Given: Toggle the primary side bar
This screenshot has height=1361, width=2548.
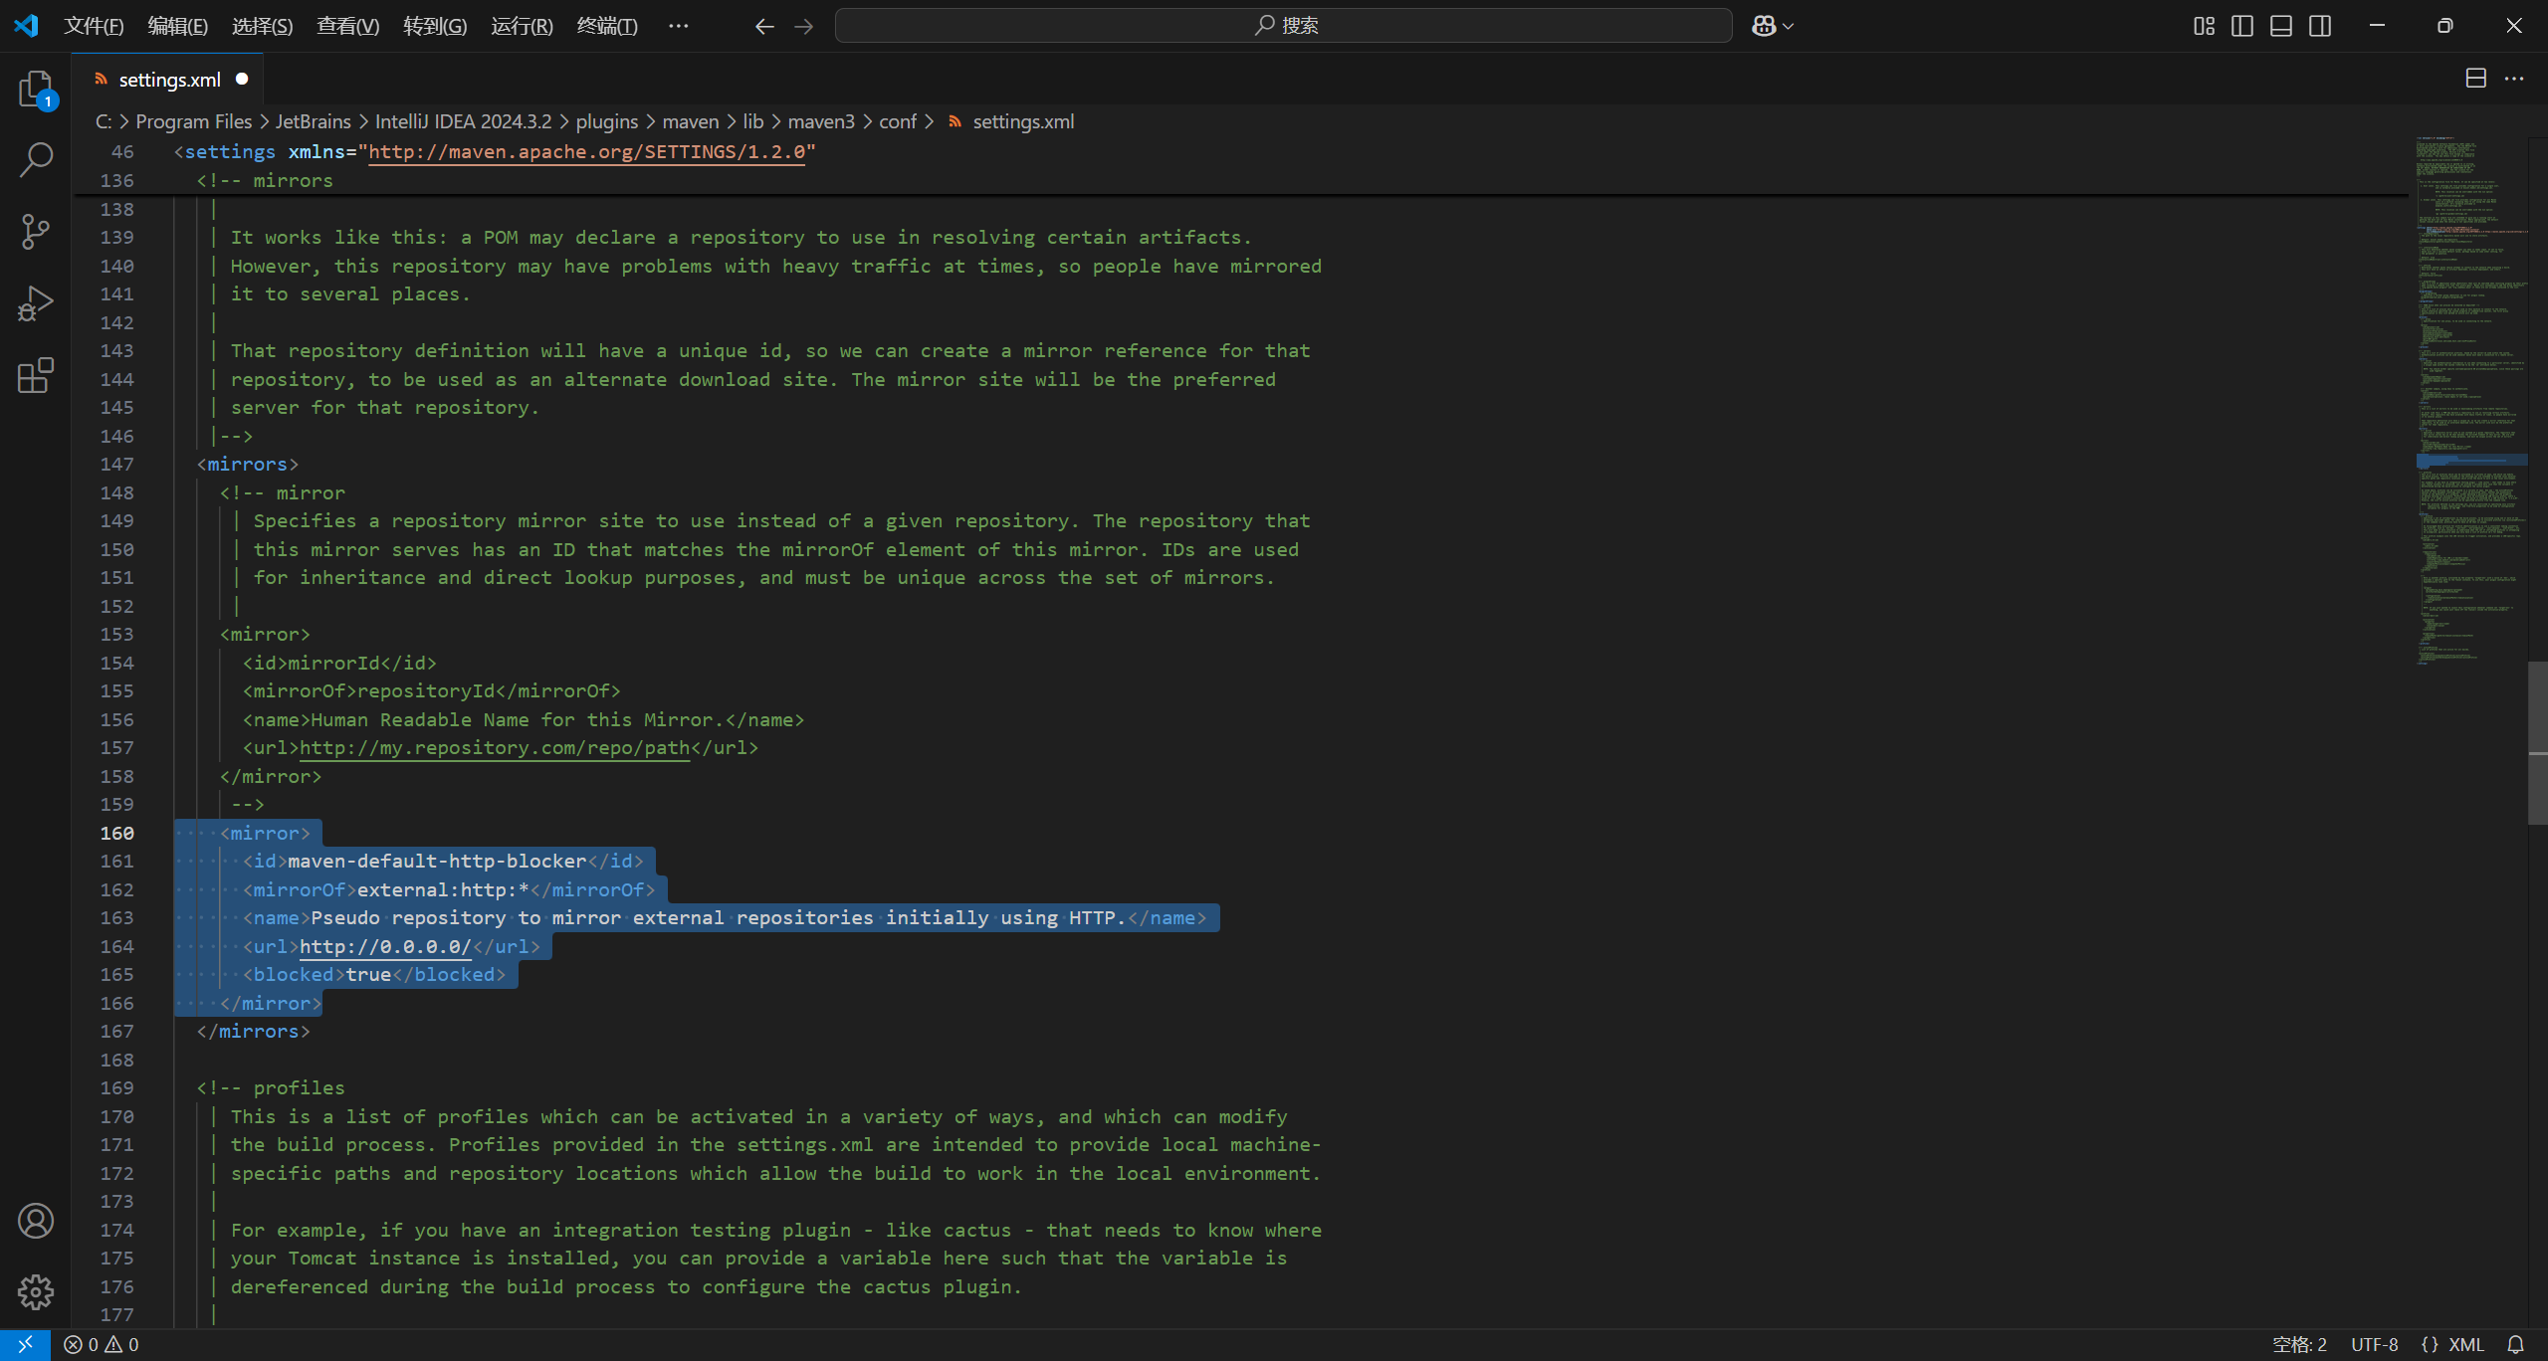Looking at the screenshot, I should point(2242,26).
